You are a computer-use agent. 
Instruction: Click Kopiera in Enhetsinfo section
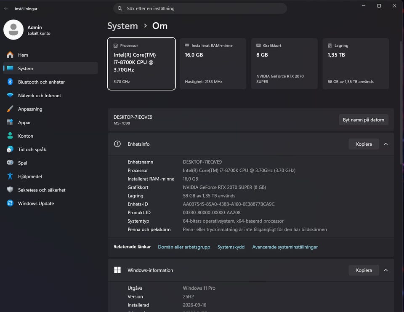(x=364, y=144)
